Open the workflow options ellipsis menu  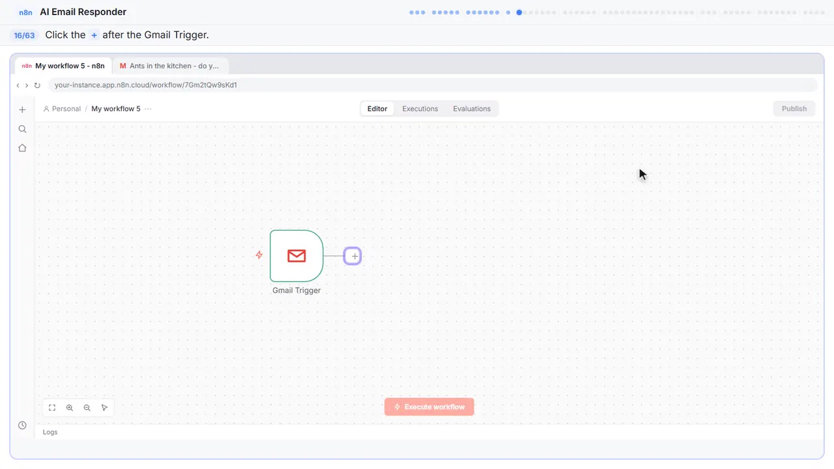tap(148, 109)
